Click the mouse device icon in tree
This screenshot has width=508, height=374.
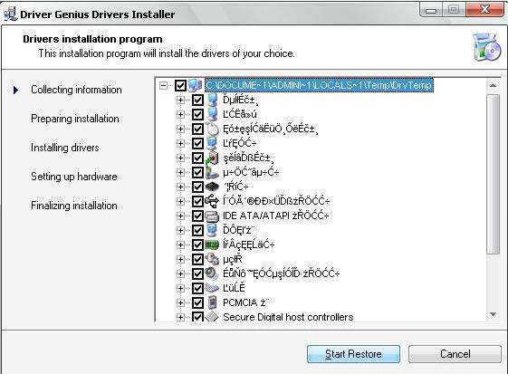(x=212, y=129)
